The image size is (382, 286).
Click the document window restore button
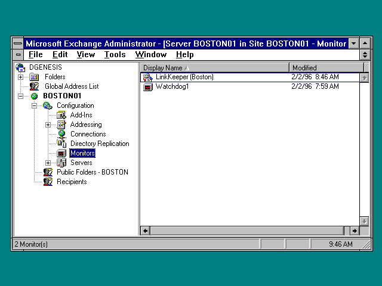[x=365, y=55]
